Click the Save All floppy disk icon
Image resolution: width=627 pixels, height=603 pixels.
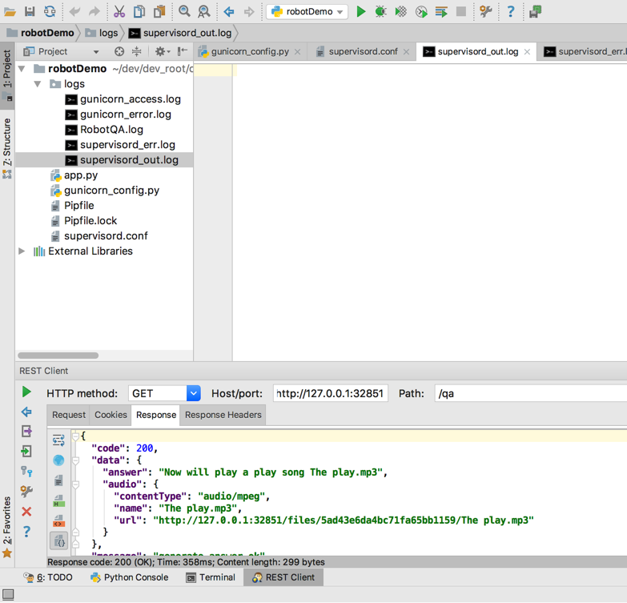[x=30, y=12]
